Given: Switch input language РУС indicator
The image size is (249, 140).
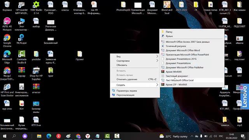Looking at the screenshot, I should pyautogui.click(x=221, y=136).
